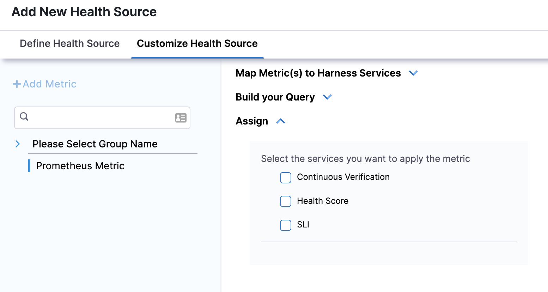Screen dimensions: 548x292
Task: Expand the Build your Query chevron
Action: 327,97
